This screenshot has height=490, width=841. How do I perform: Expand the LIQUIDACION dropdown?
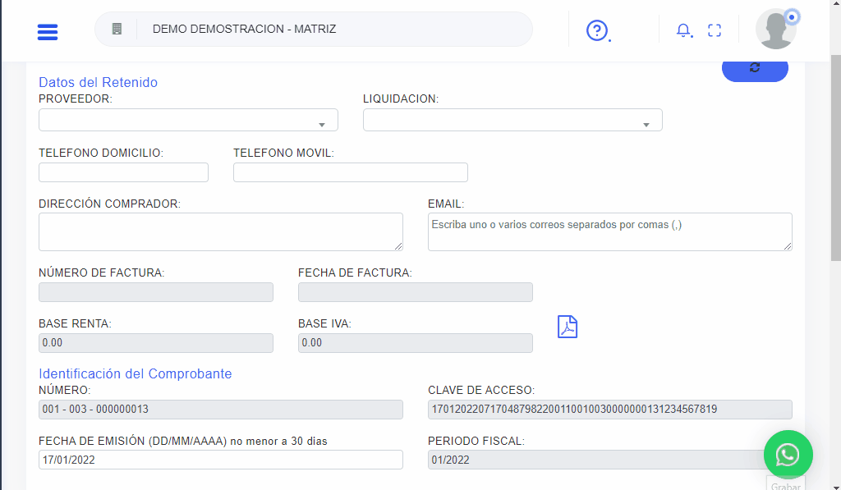[x=512, y=121]
